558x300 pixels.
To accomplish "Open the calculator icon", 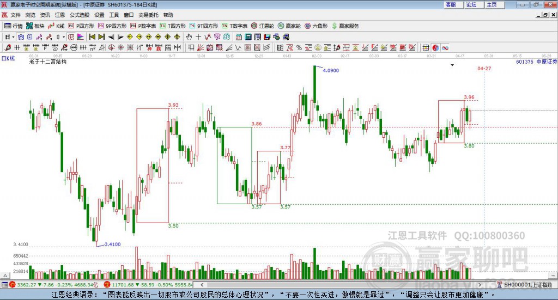I will [x=248, y=37].
